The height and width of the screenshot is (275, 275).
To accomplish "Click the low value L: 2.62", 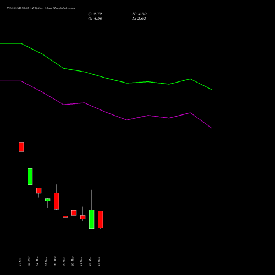I will click(x=139, y=19).
